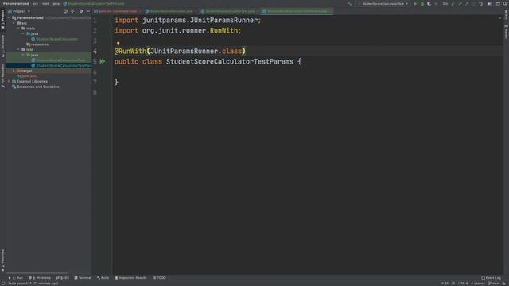Select StudentScoreCalculatorTest in project tree

(58, 60)
